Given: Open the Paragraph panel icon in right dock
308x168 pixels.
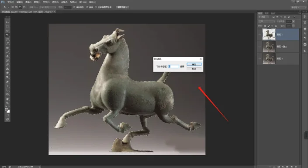Looking at the screenshot, I should (x=305, y=38).
